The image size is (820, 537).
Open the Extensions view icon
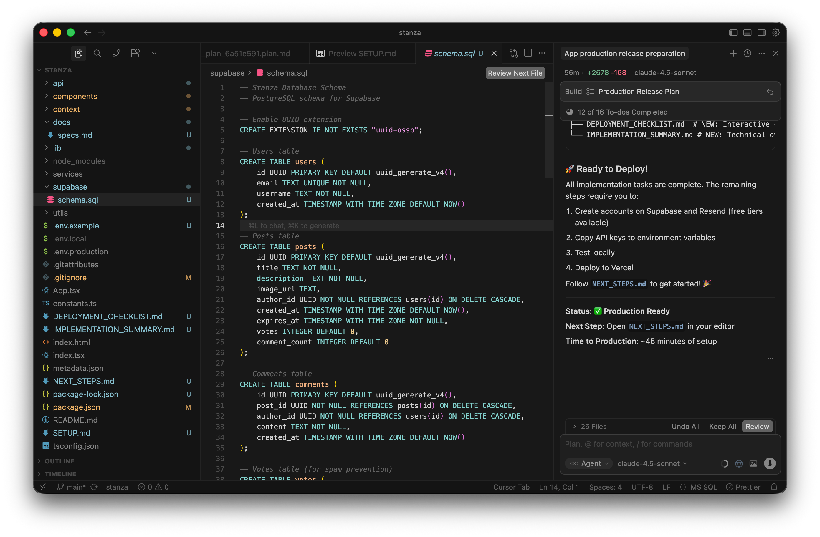(x=135, y=53)
